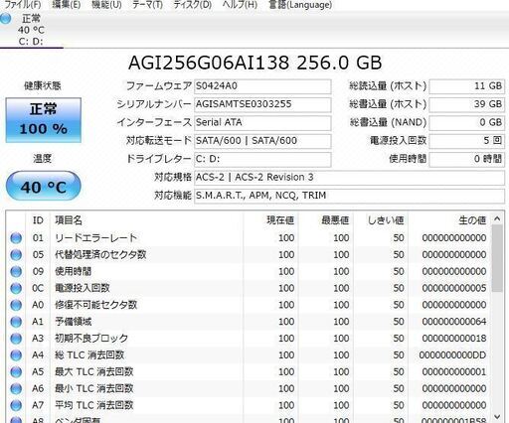
Task: Click raw value 000000000018 in row A3
Action: pos(454,339)
